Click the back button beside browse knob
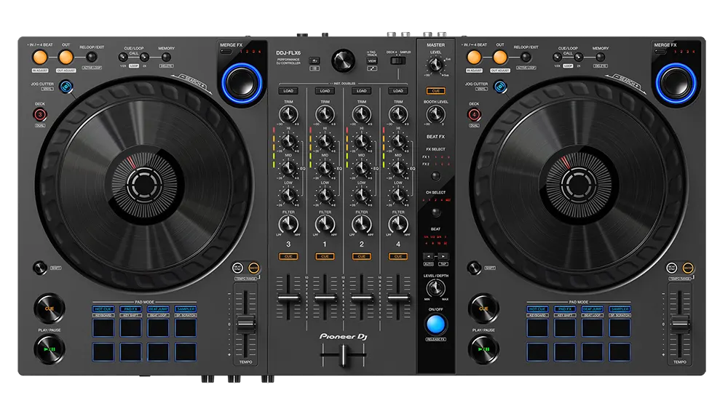 [x=314, y=61]
